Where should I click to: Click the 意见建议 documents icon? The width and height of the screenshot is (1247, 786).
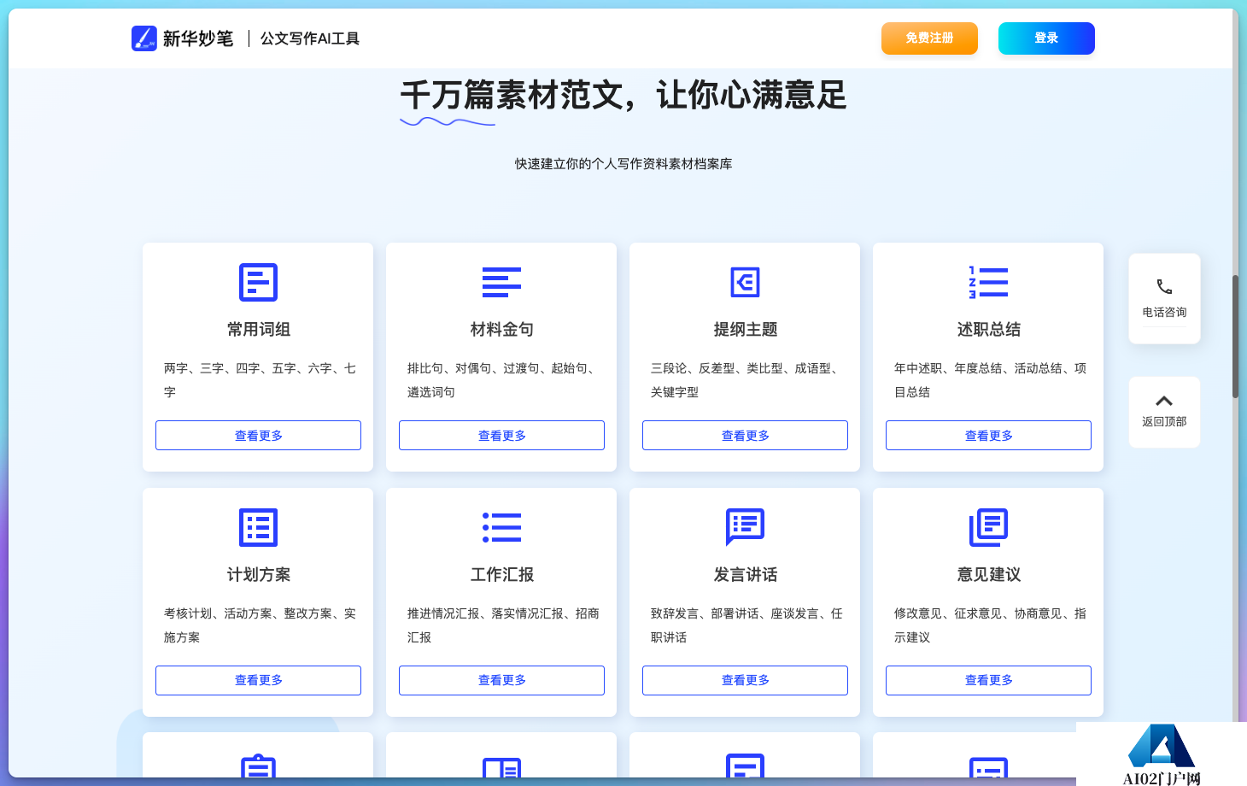(x=988, y=527)
